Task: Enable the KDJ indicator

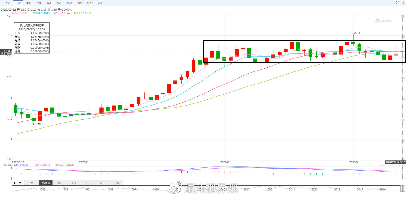Action: 60,183
